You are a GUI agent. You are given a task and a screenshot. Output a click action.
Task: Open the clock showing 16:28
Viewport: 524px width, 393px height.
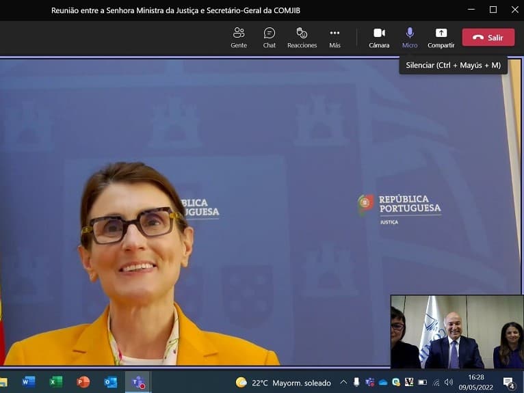click(x=476, y=382)
